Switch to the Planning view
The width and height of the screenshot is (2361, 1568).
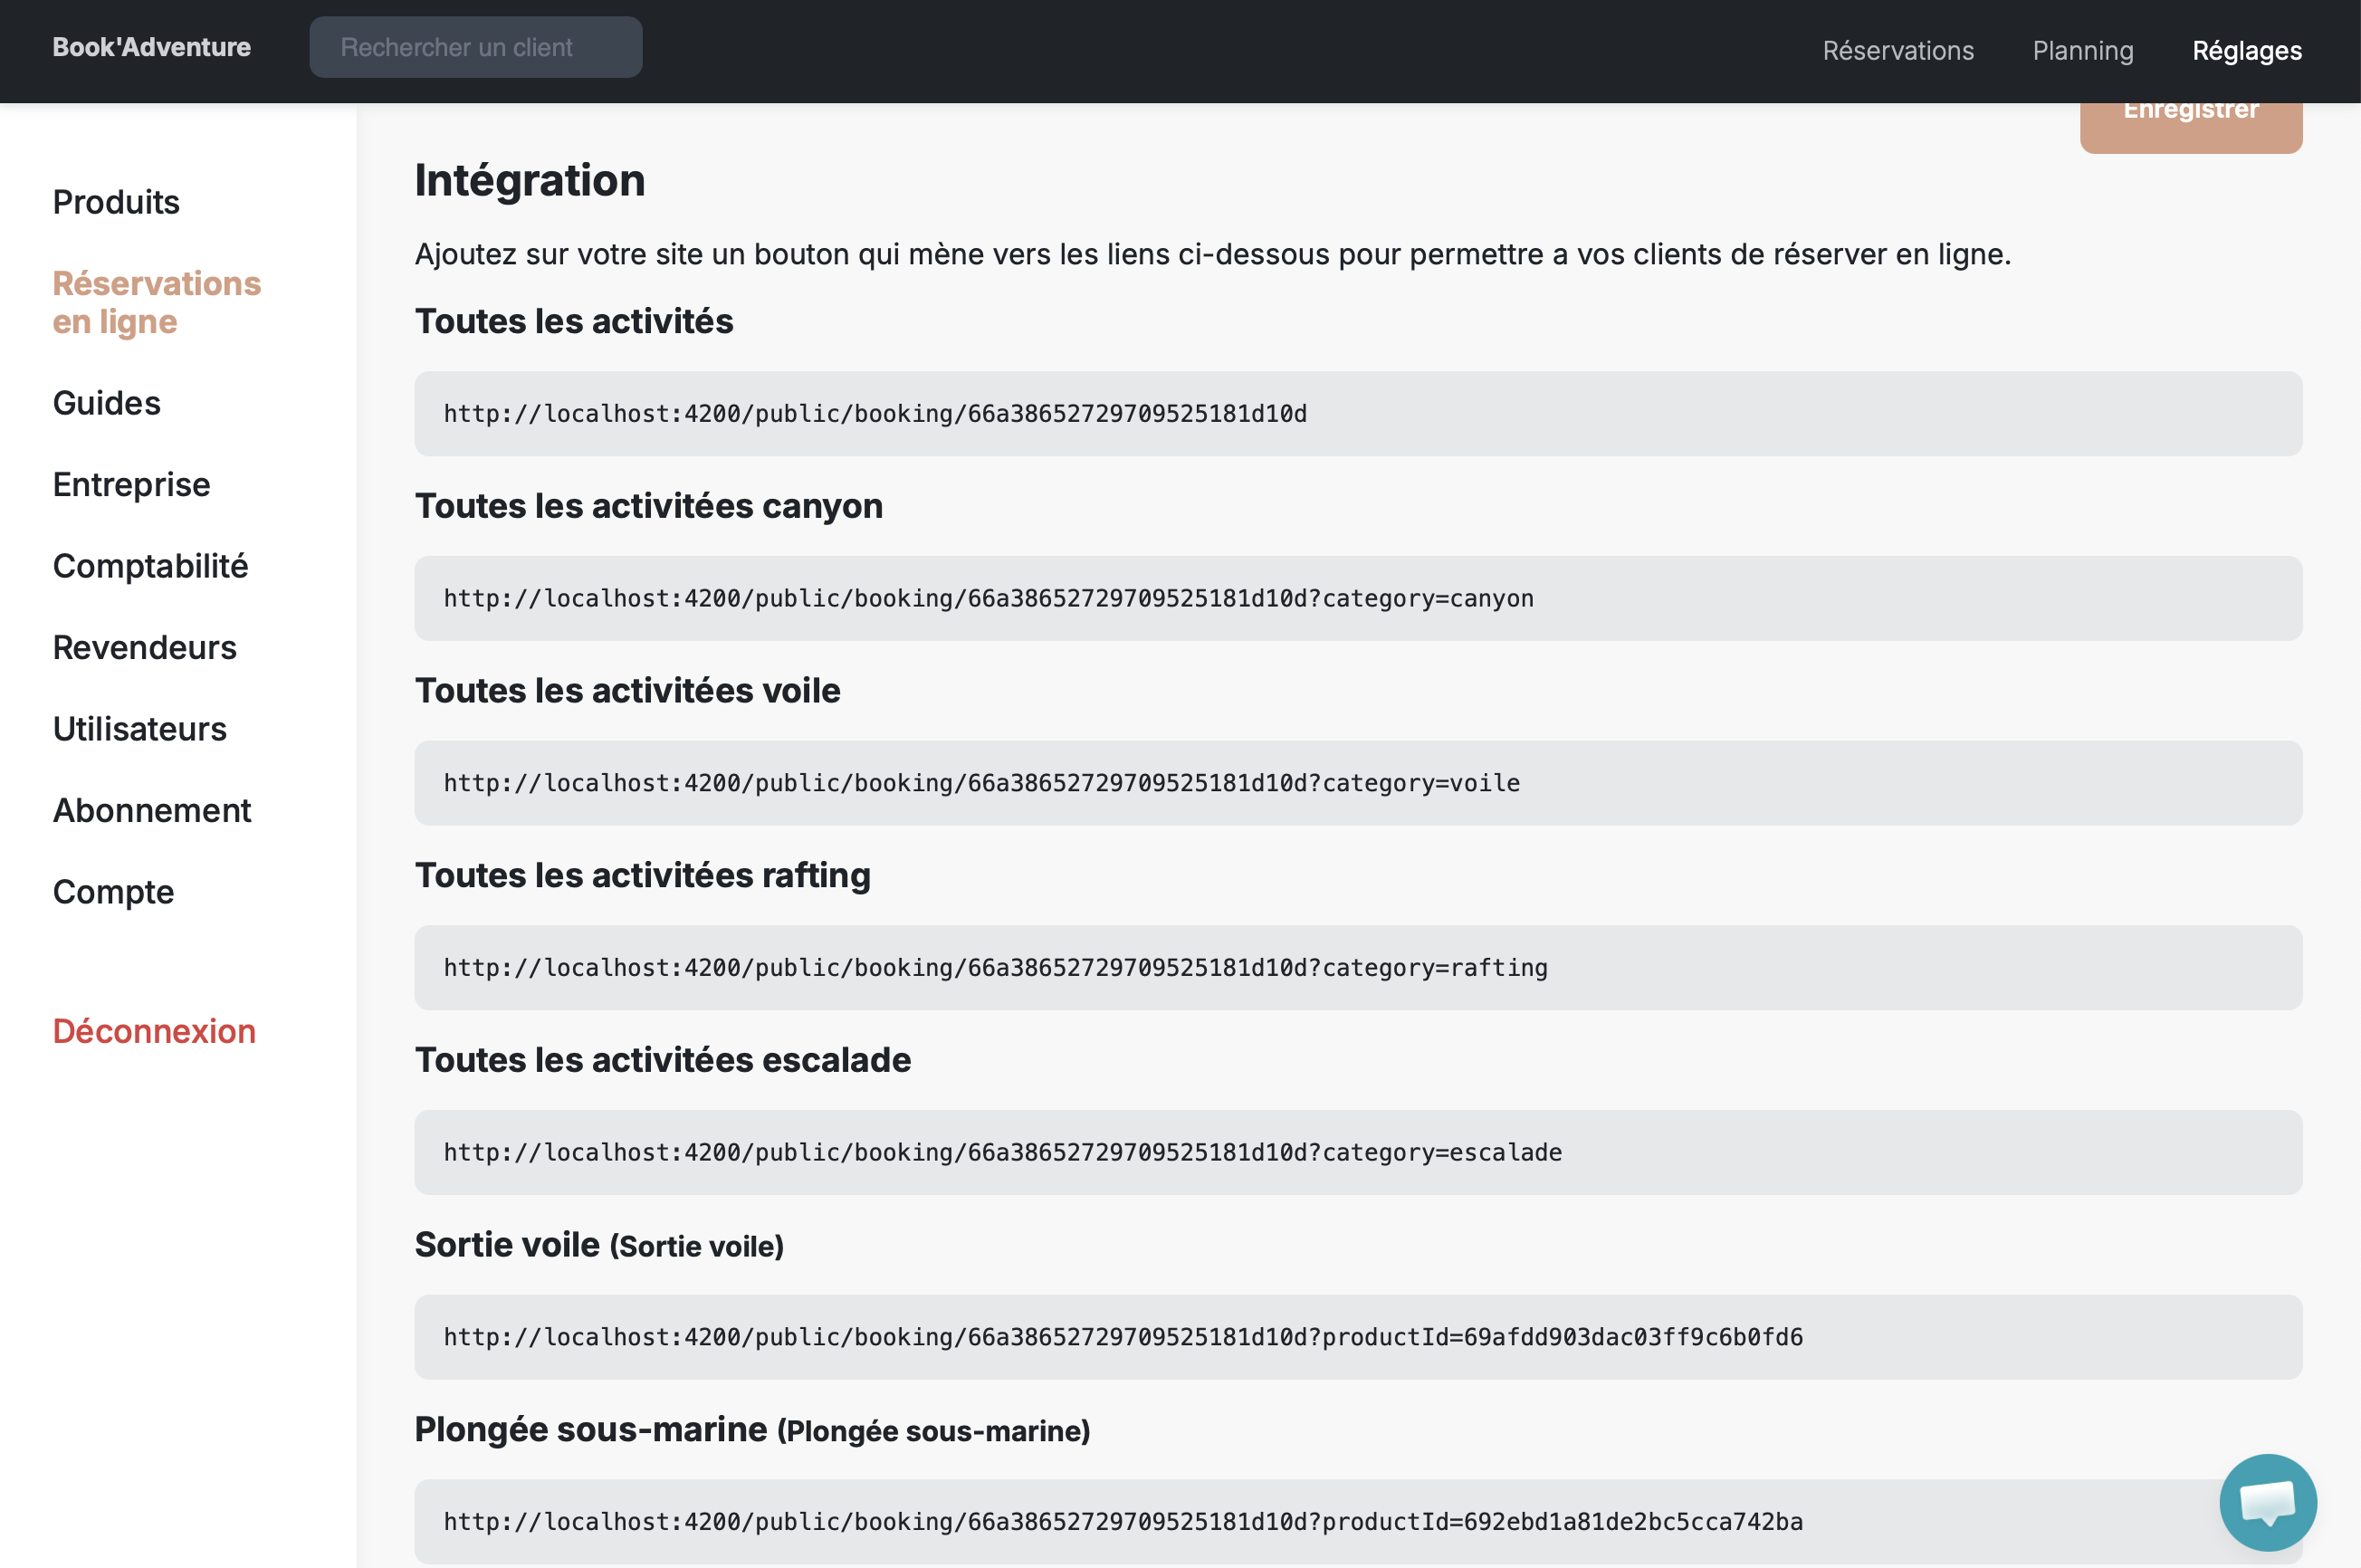(x=2082, y=50)
